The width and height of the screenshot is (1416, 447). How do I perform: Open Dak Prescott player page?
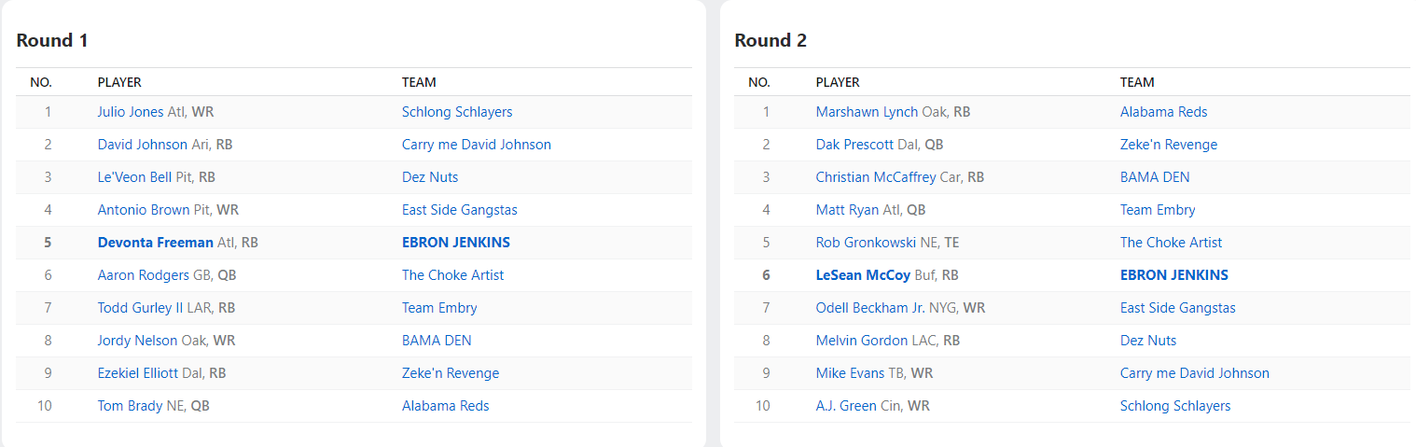(x=854, y=145)
